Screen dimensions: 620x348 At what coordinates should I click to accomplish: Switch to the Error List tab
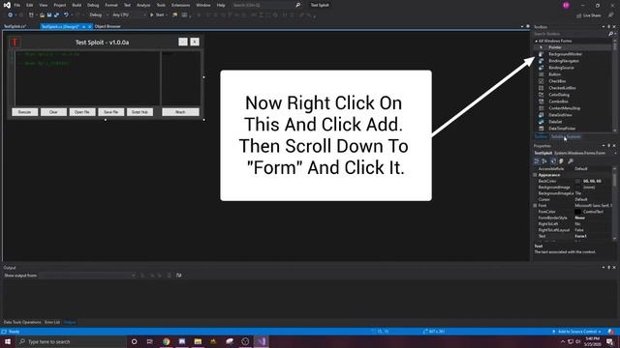pos(52,322)
